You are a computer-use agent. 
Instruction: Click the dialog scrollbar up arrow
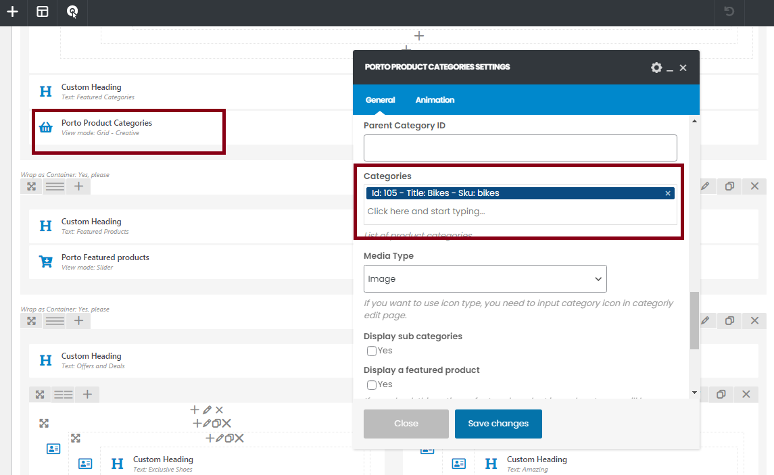coord(694,121)
